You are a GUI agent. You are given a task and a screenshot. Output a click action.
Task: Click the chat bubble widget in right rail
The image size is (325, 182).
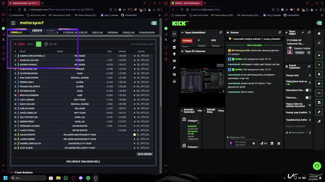[x=319, y=84]
